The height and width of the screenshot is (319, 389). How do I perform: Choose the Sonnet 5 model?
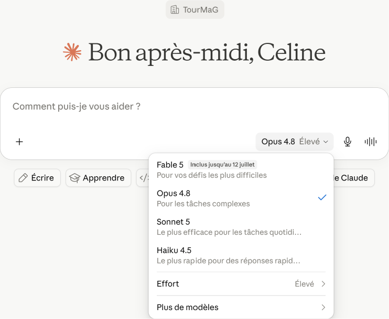point(241,226)
